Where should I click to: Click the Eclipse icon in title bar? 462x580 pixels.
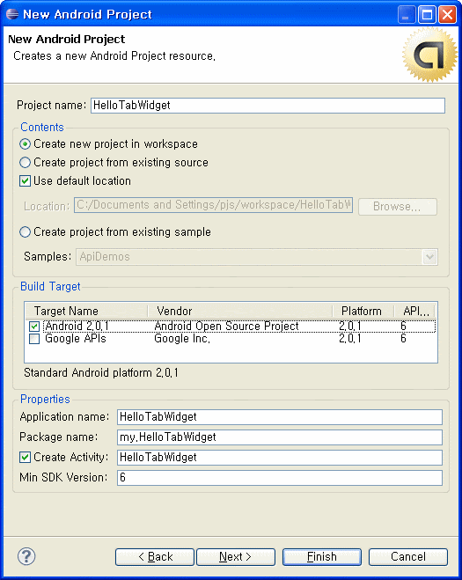12,14
